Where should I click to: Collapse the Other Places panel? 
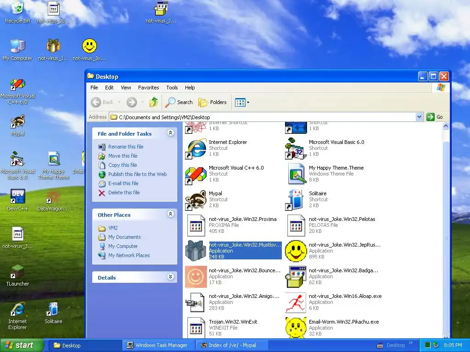(x=171, y=214)
